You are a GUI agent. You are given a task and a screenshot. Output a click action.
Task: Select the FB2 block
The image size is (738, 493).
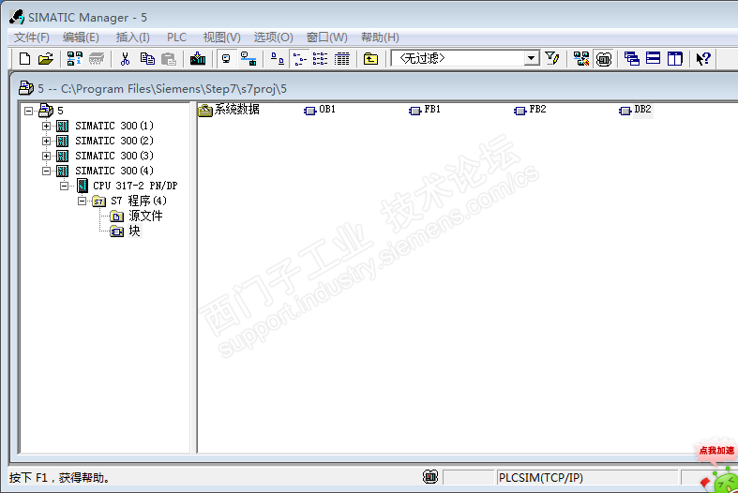pos(531,110)
